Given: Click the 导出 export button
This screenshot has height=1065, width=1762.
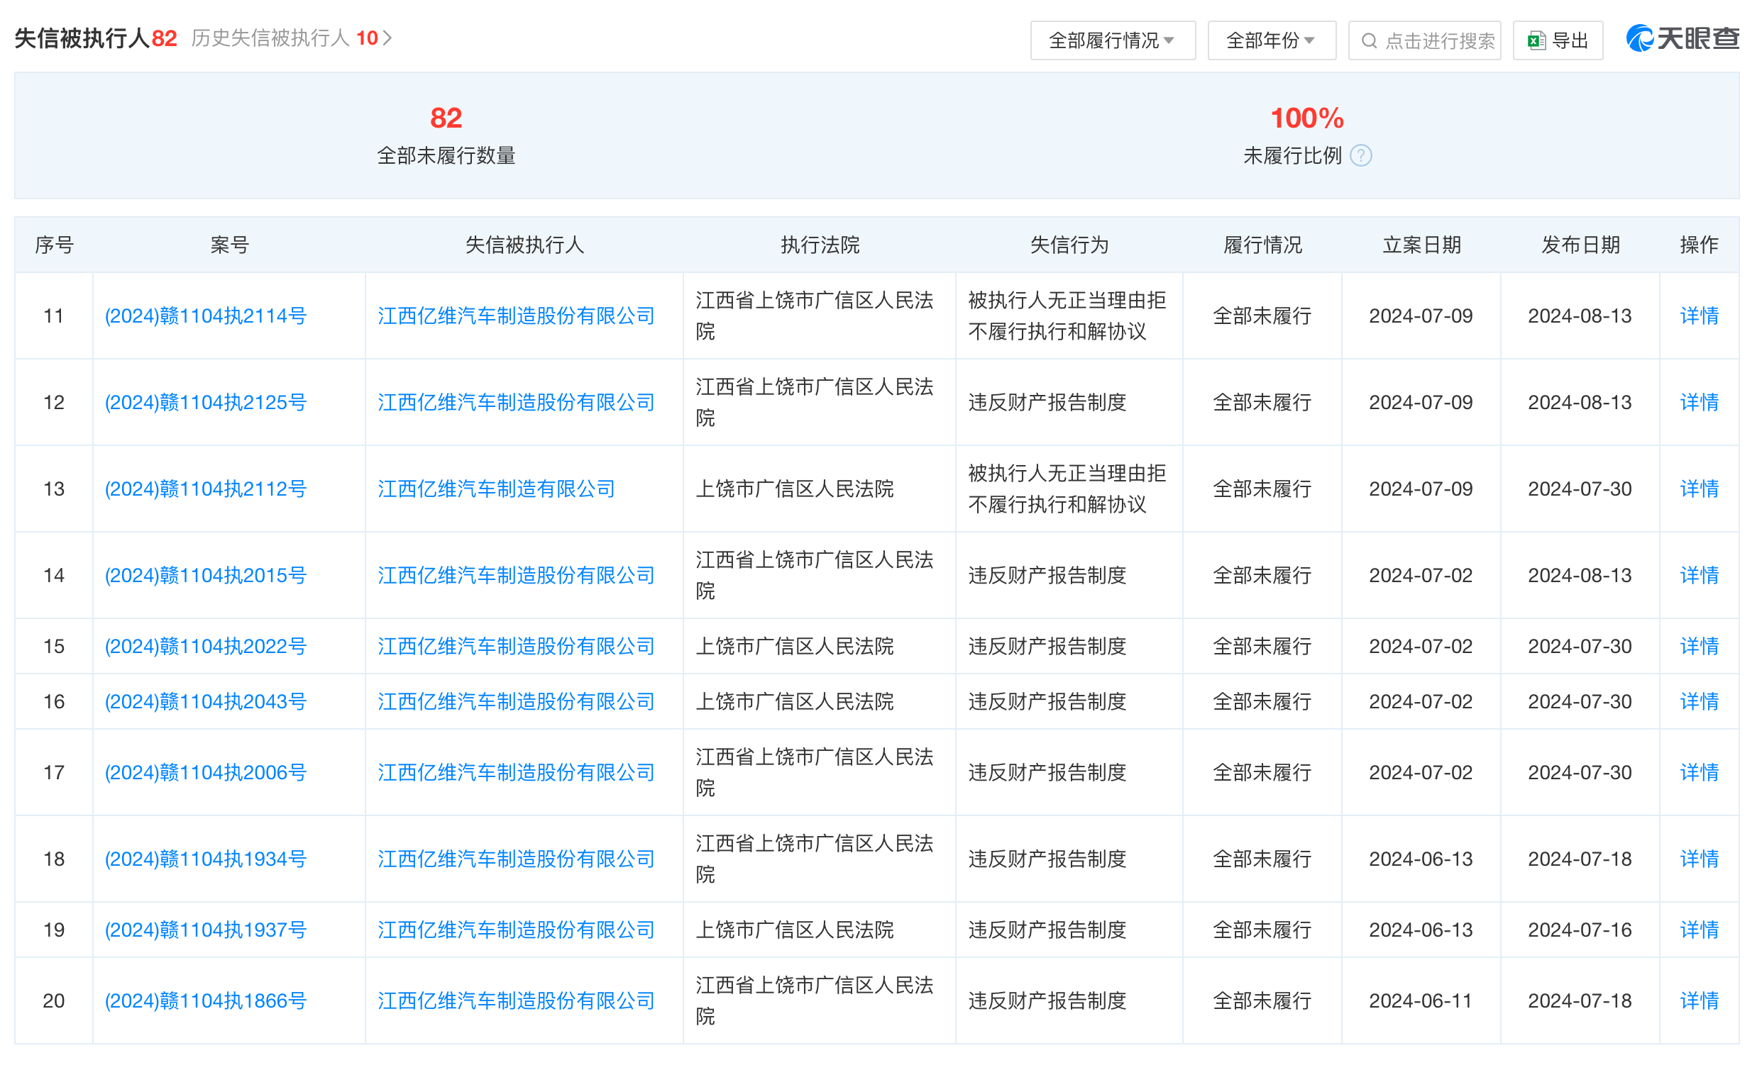Looking at the screenshot, I should (1558, 40).
